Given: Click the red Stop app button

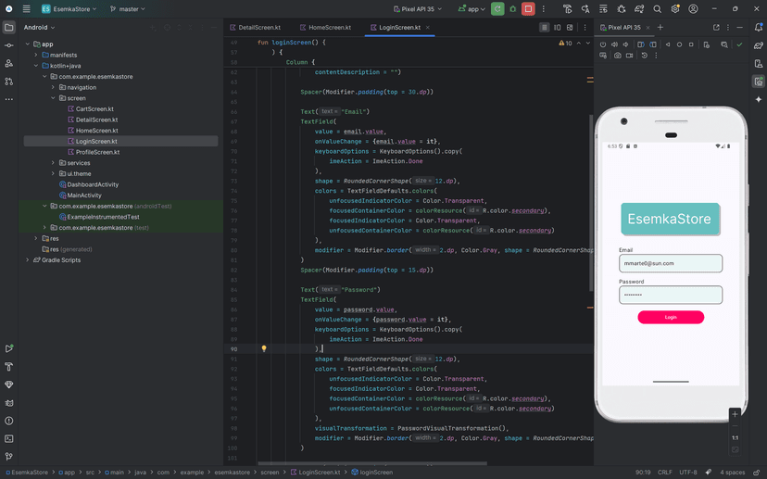Looking at the screenshot, I should click(528, 9).
